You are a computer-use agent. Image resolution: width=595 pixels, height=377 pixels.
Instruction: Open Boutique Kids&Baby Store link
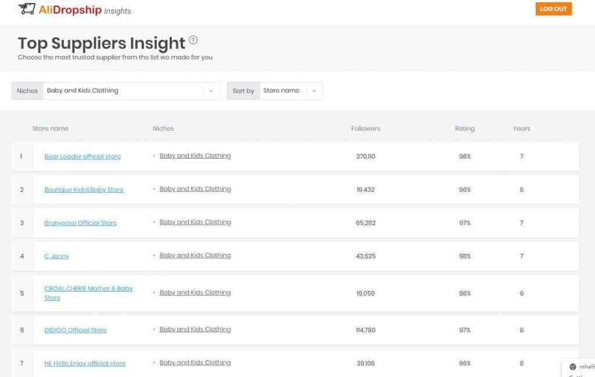tap(84, 189)
